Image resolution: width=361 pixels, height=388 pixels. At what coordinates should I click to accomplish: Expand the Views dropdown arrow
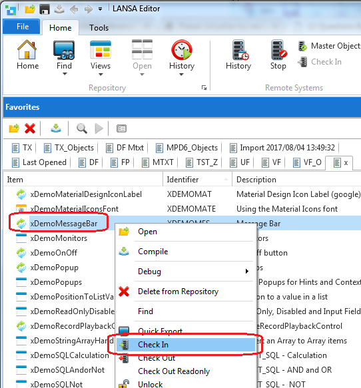coord(101,75)
